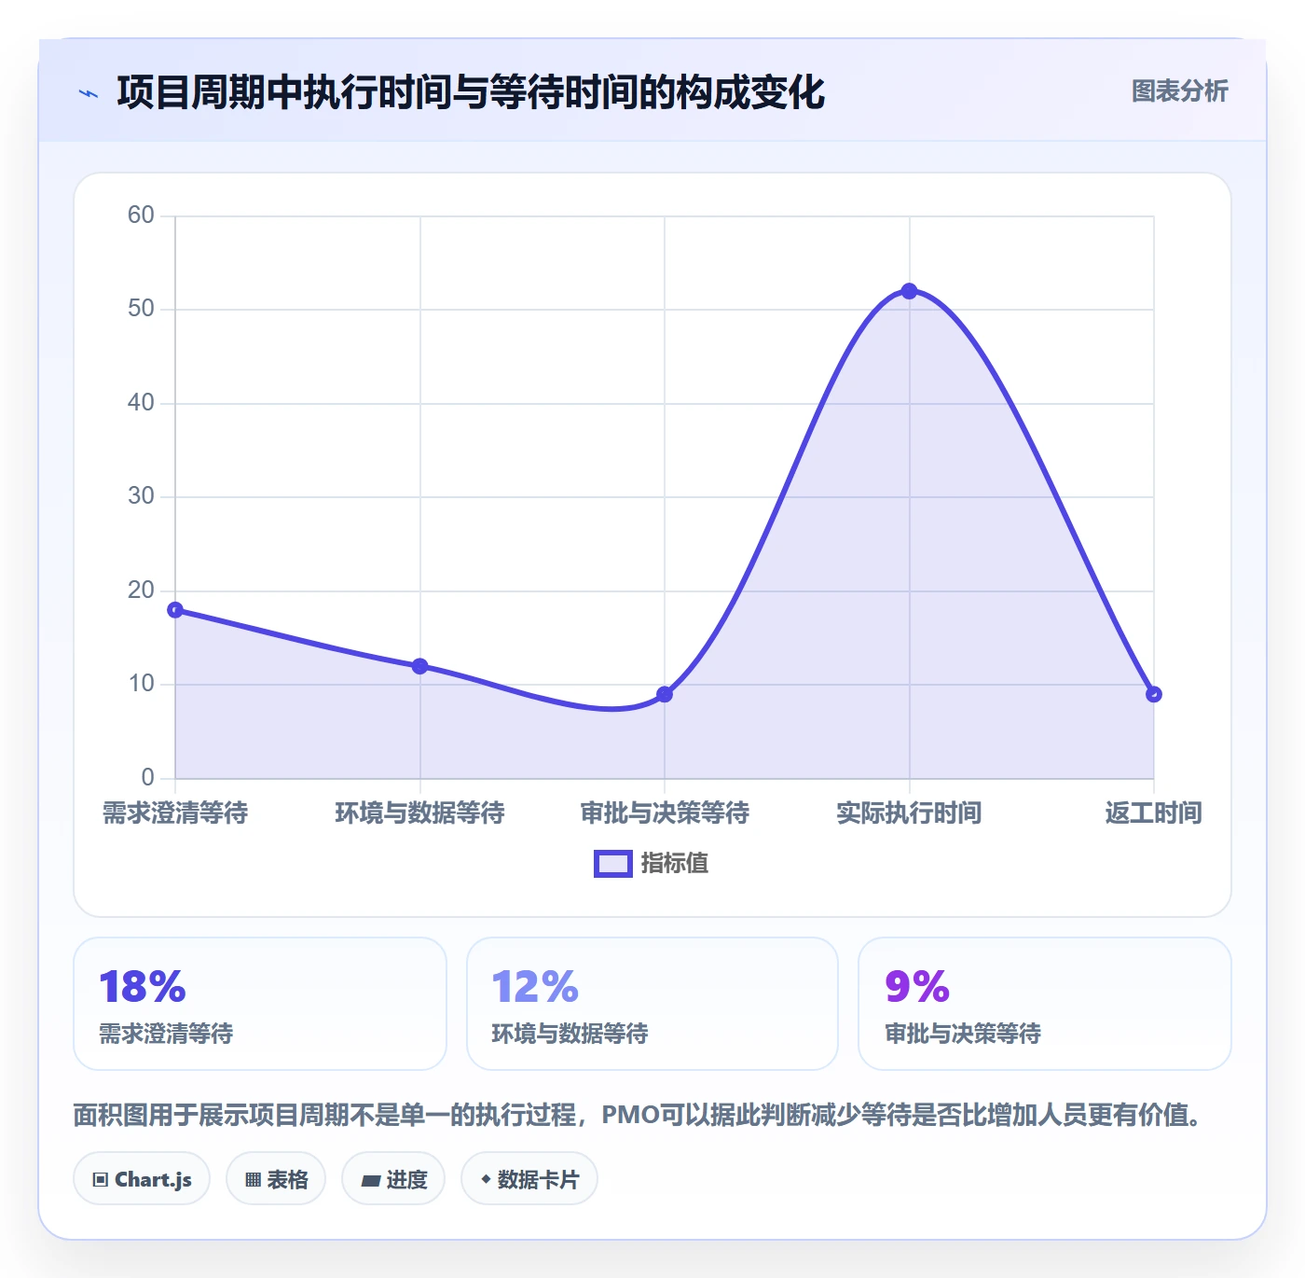This screenshot has width=1305, height=1278.
Task: Click the 返工时间 x-axis label
Action: pos(1154,813)
